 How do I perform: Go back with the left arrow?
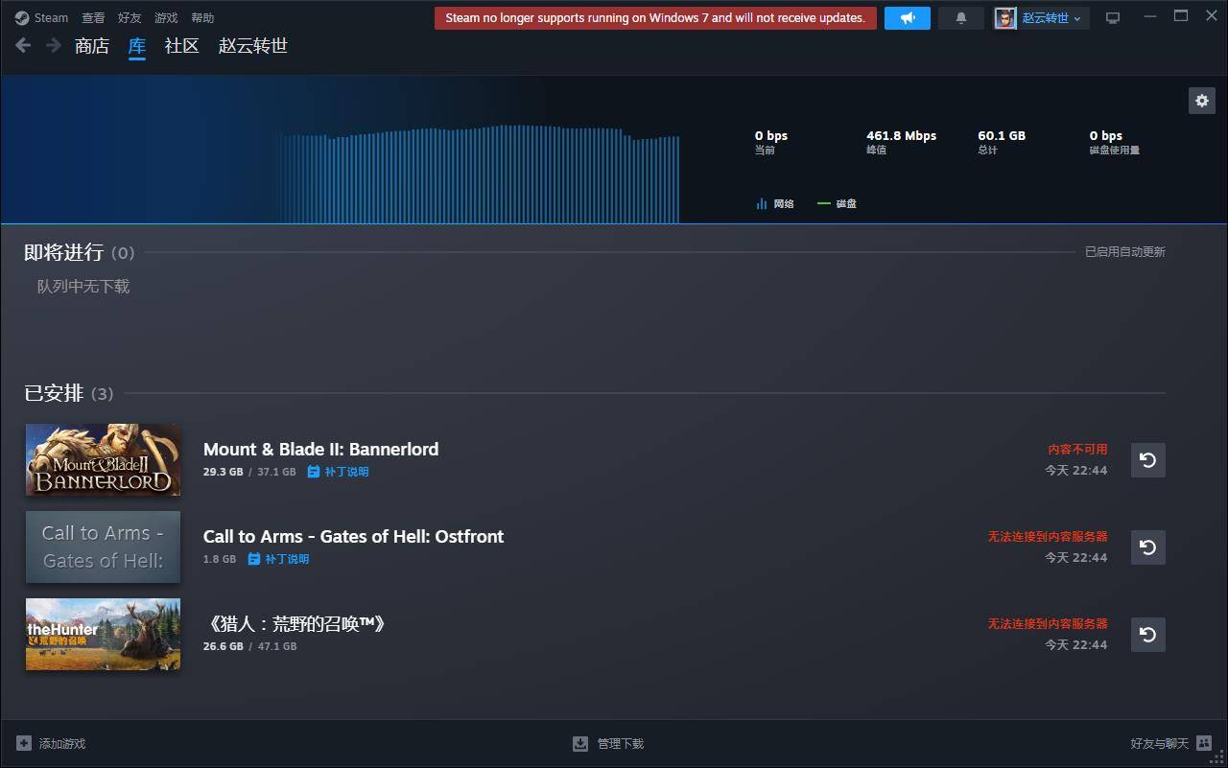[x=24, y=46]
